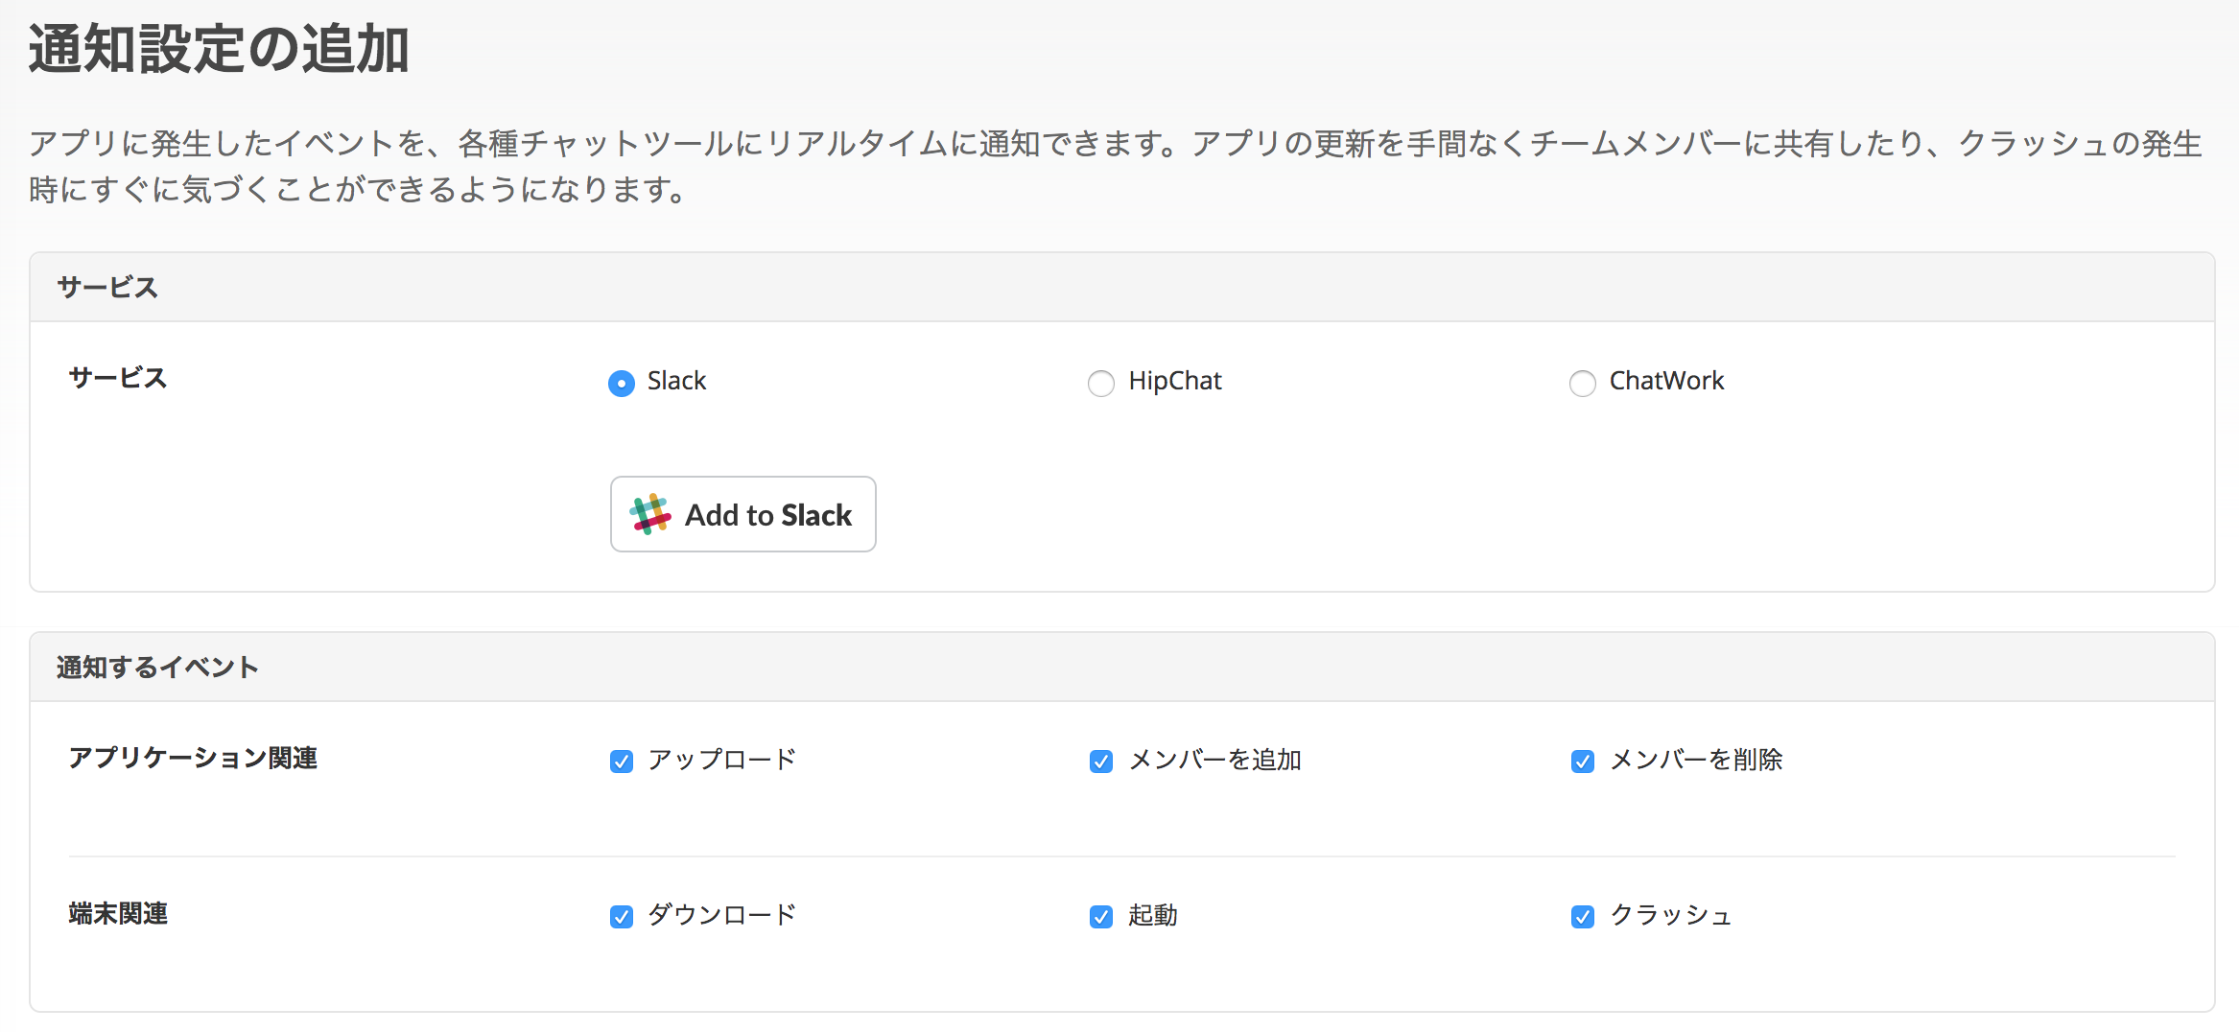Image resolution: width=2239 pixels, height=1032 pixels.
Task: Click the サービス section header
Action: (108, 286)
